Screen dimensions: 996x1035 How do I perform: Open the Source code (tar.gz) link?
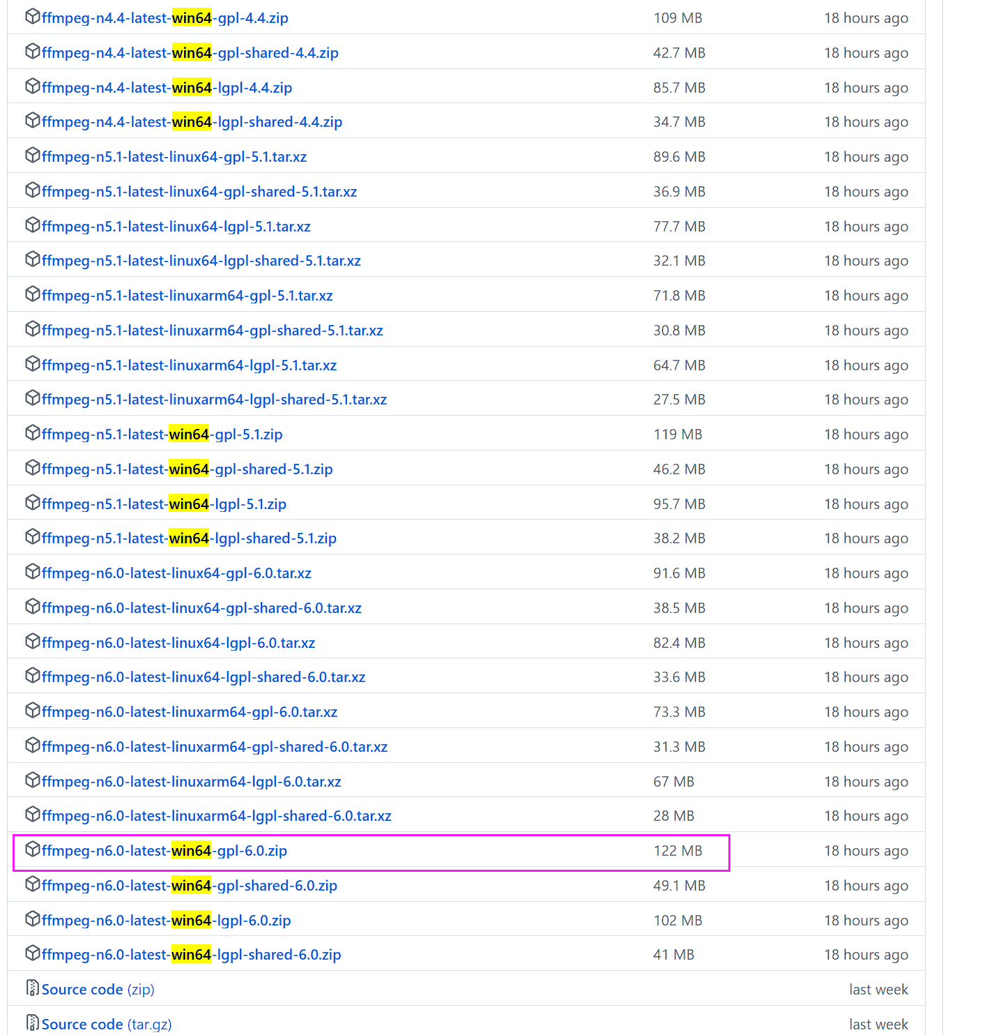coord(107,1025)
